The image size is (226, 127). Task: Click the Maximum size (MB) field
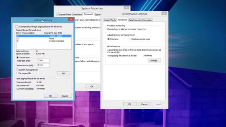(43, 65)
